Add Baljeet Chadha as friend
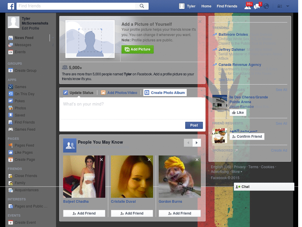The image size is (302, 227). click(x=84, y=213)
